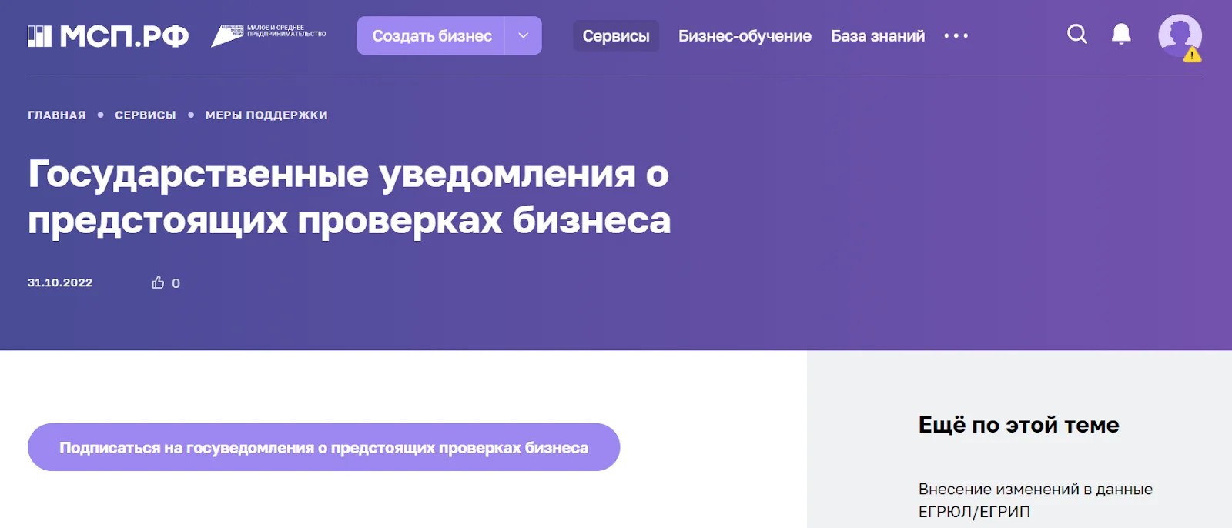This screenshot has height=528, width=1232.
Task: Click the yellow warning badge on avatar
Action: [1192, 55]
